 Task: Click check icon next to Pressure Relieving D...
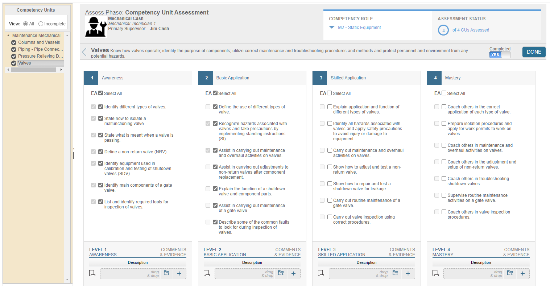(14, 56)
